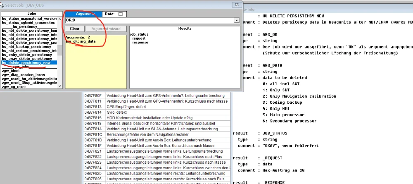Click '2: Only Navigation calibration' text

[x=299, y=96]
